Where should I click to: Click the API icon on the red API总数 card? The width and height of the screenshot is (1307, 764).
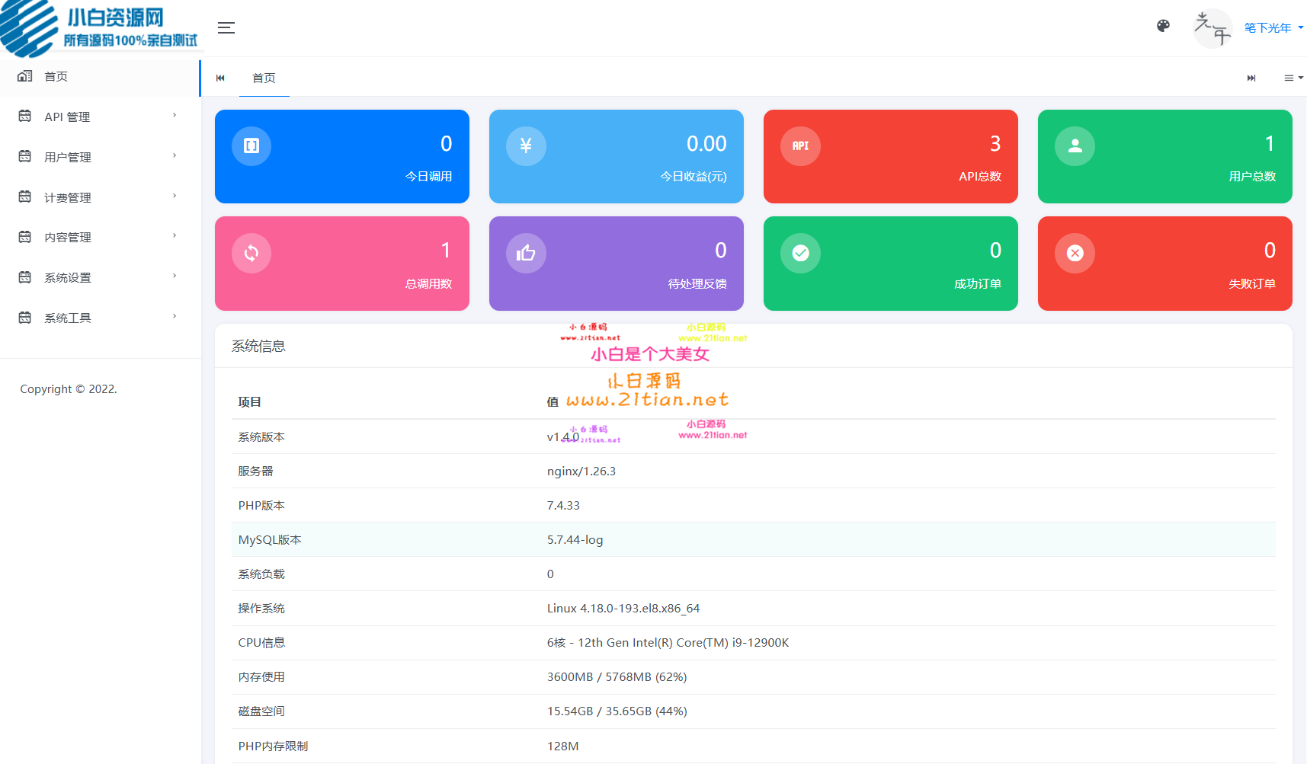pos(799,145)
